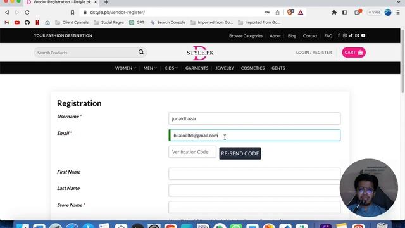Open a new browser tab
405x228 pixels.
(x=106, y=2)
